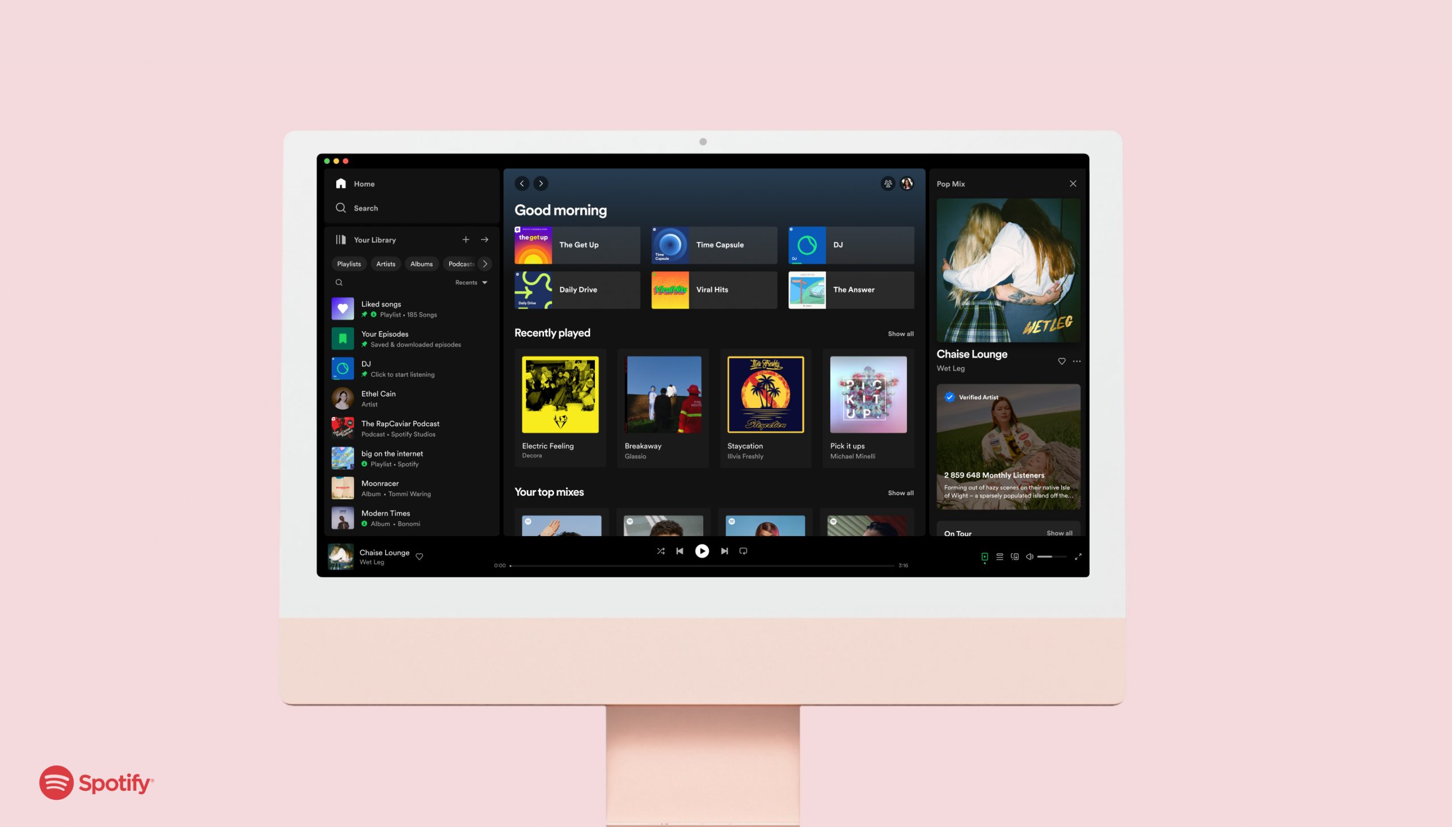Toggle the heart on Chaise Lounge bottom bar
This screenshot has height=827, width=1452.
click(420, 556)
